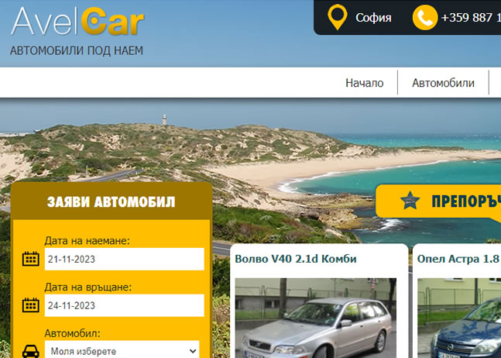The width and height of the screenshot is (501, 358).
Task: Click the AvelCar logo
Action: click(x=77, y=21)
